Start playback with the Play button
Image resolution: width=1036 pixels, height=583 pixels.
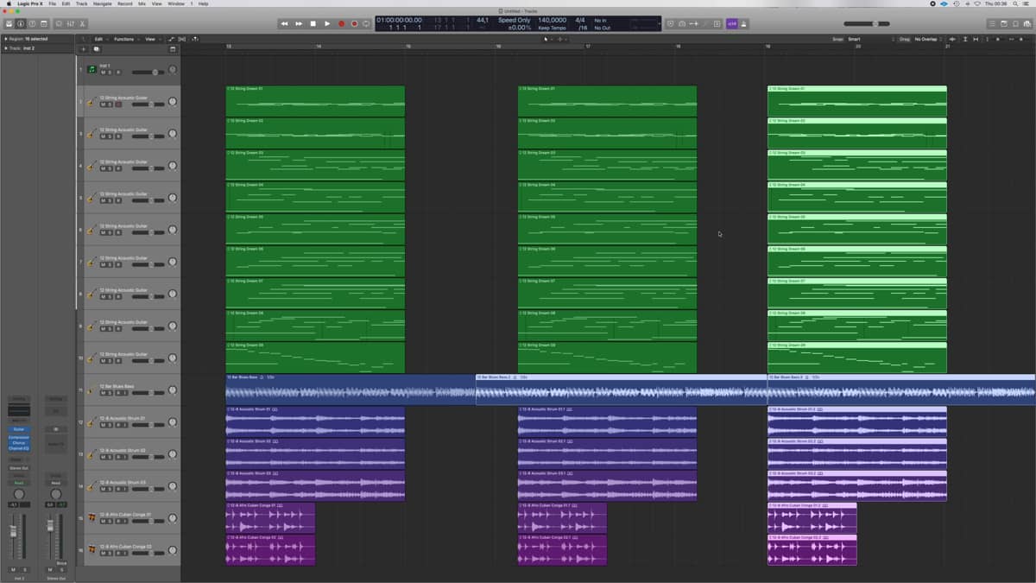click(326, 23)
